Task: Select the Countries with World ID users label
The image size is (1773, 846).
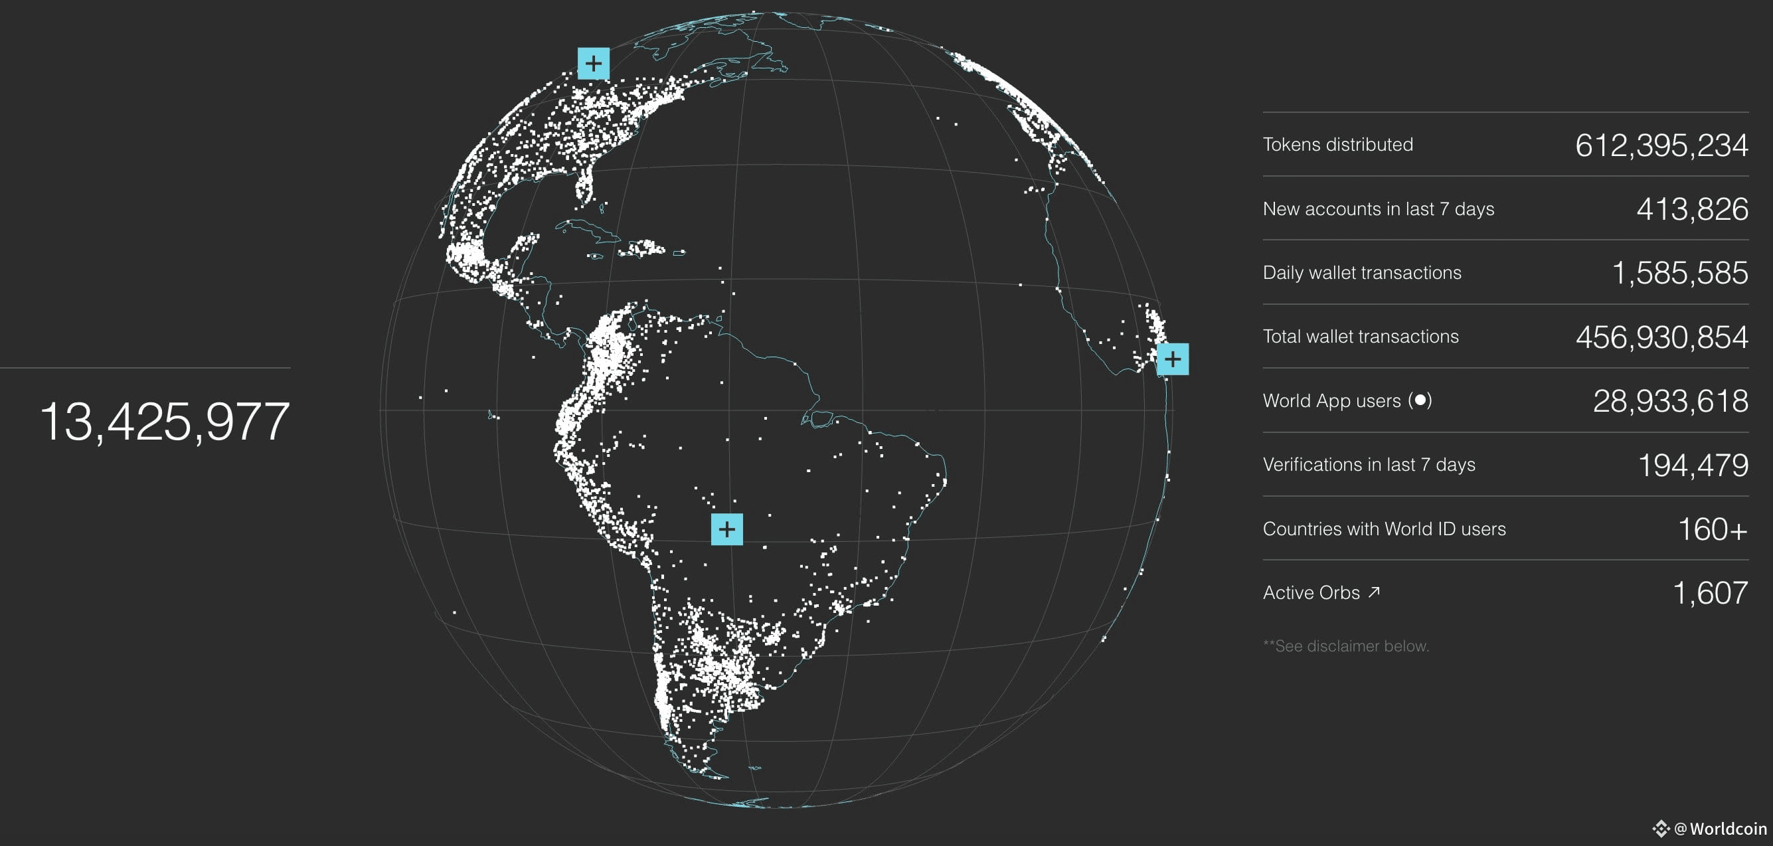Action: 1384,529
